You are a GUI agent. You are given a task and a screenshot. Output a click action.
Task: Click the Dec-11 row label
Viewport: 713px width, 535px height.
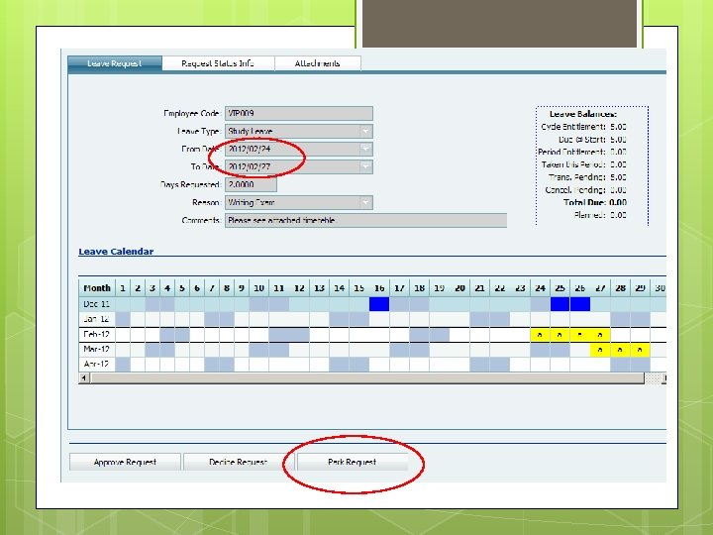pos(97,304)
